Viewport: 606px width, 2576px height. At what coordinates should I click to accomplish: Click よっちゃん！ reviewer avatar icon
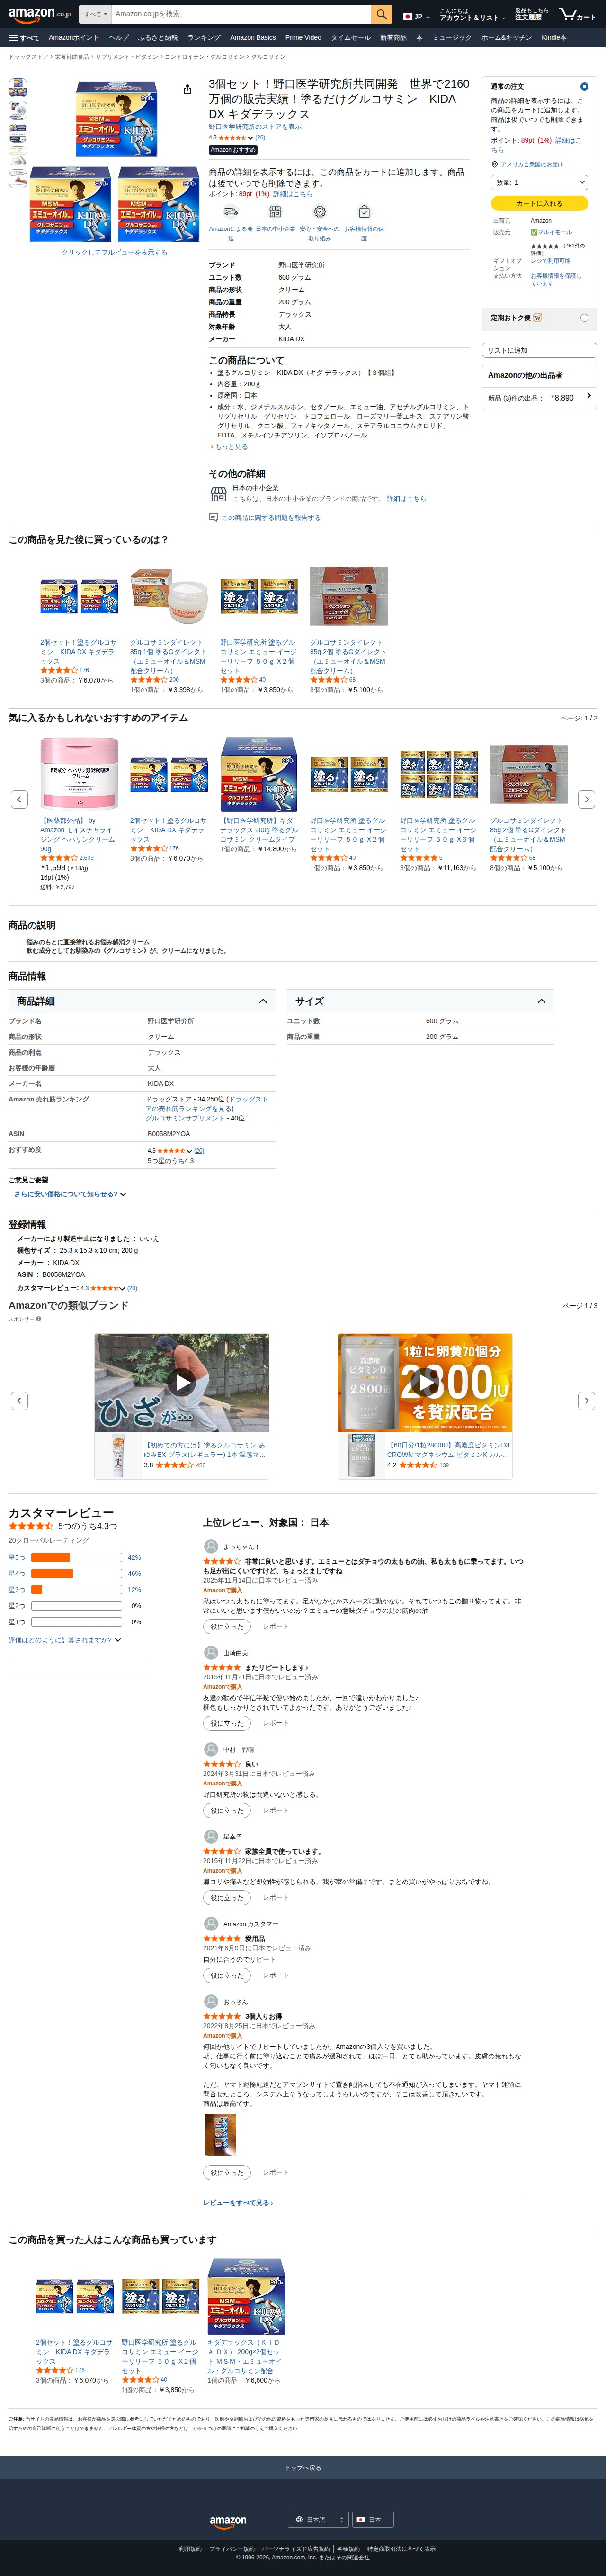coord(211,1546)
